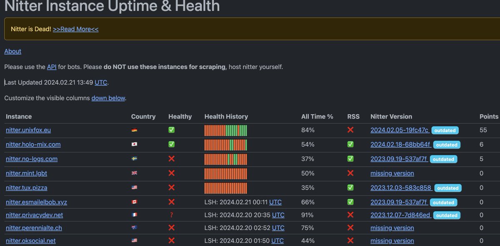
Task: Click the Canada flag for nitter.esmailelbob.xyz
Action: tap(134, 202)
